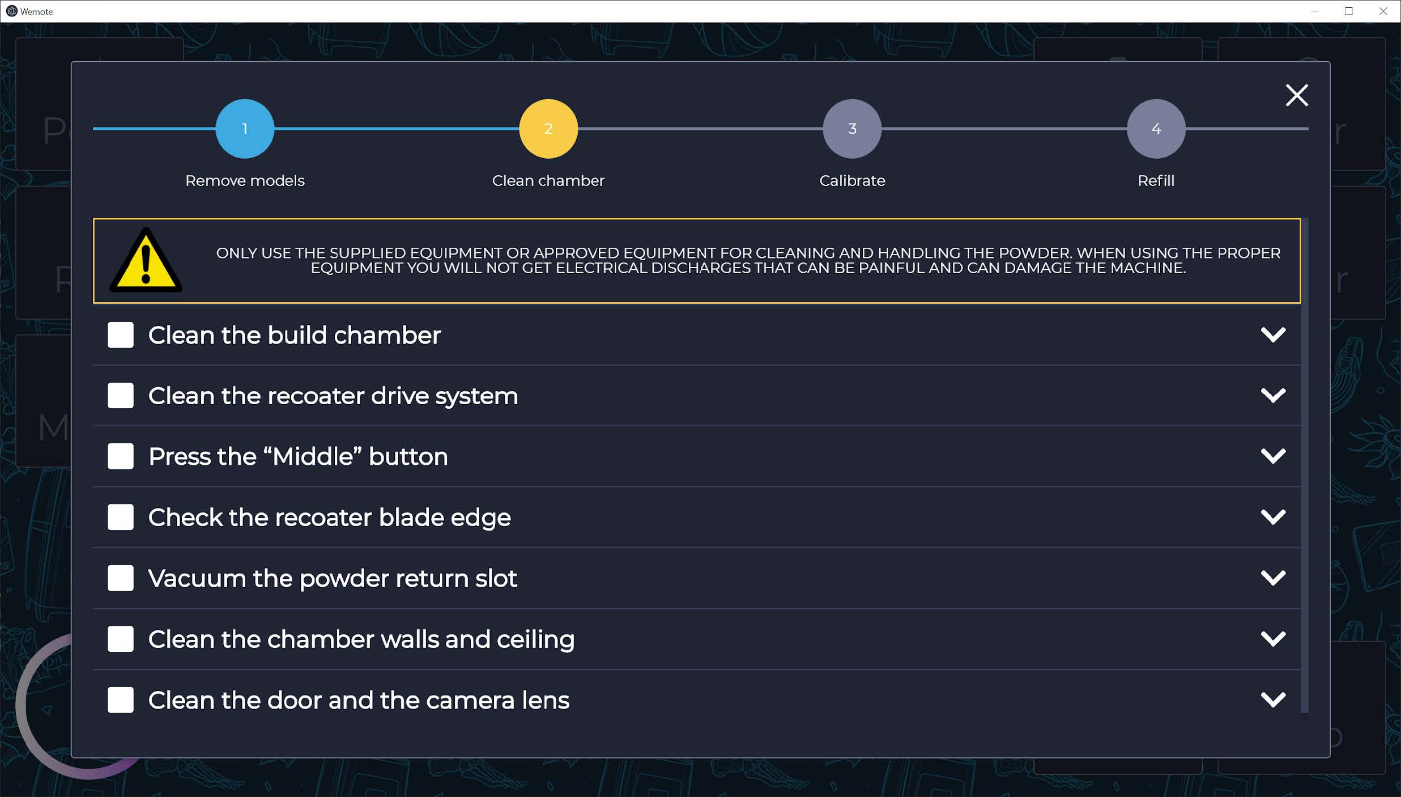The image size is (1401, 797).
Task: Select step 3 circle in the wizard
Action: pos(851,129)
